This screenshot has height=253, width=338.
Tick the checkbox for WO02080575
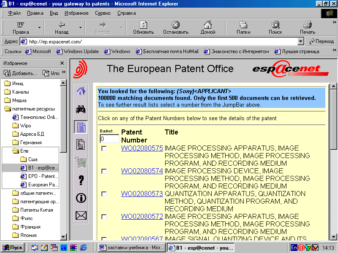pos(104,148)
